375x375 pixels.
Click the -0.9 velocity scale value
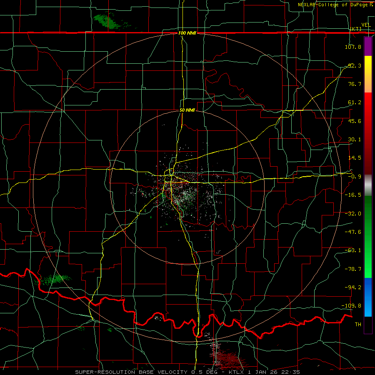point(355,177)
